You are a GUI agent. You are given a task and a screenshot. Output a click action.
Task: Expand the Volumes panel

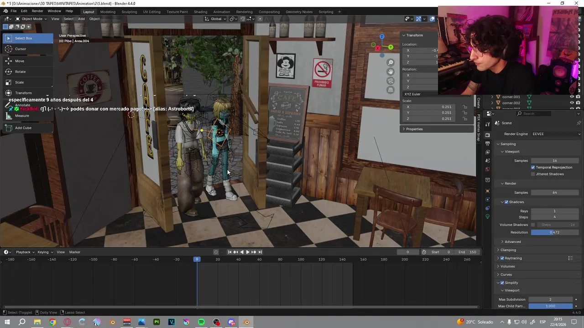click(507, 266)
